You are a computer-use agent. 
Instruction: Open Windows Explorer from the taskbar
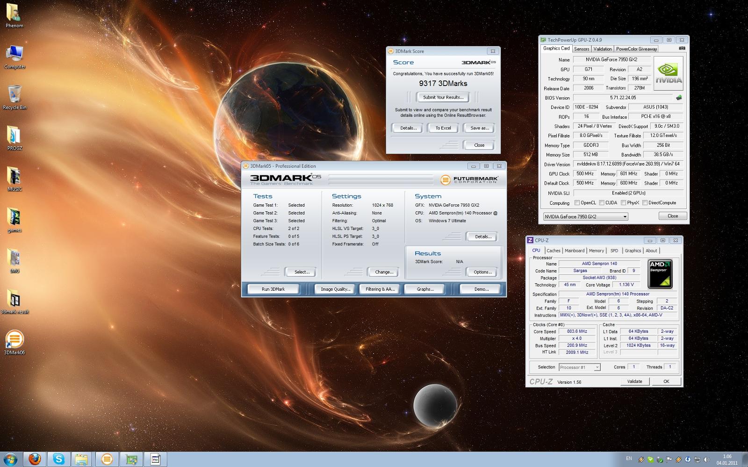81,459
